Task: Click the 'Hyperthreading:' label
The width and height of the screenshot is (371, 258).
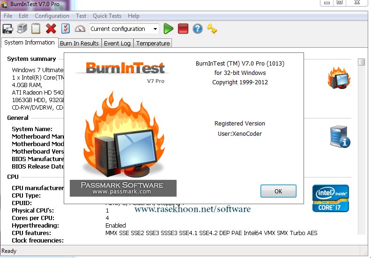Action: (35, 226)
